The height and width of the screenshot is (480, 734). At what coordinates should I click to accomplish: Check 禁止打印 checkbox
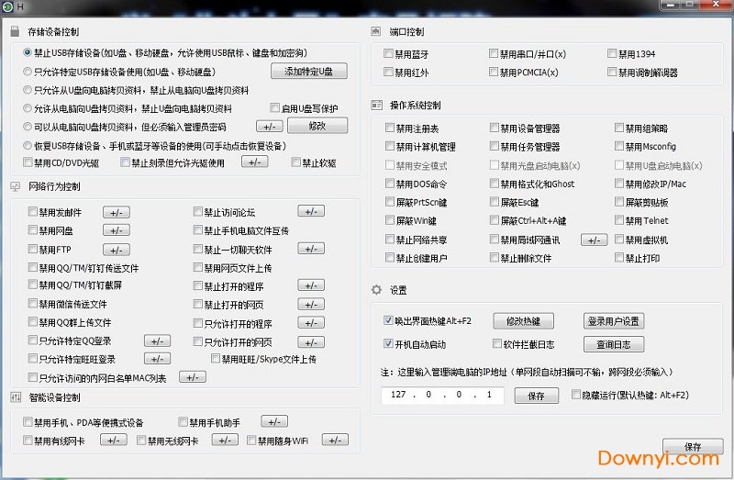[x=618, y=257]
